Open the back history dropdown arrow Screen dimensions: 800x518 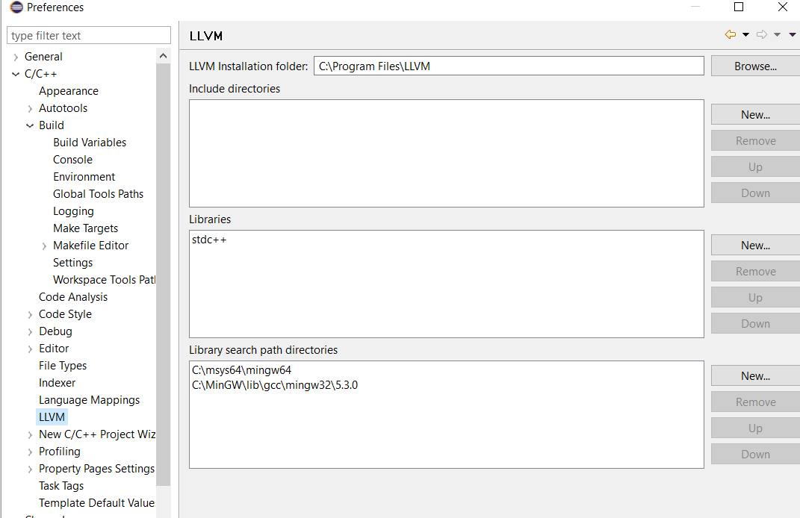click(745, 34)
